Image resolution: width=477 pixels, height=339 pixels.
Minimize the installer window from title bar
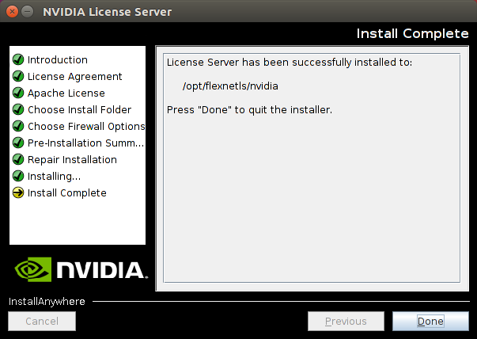28,12
